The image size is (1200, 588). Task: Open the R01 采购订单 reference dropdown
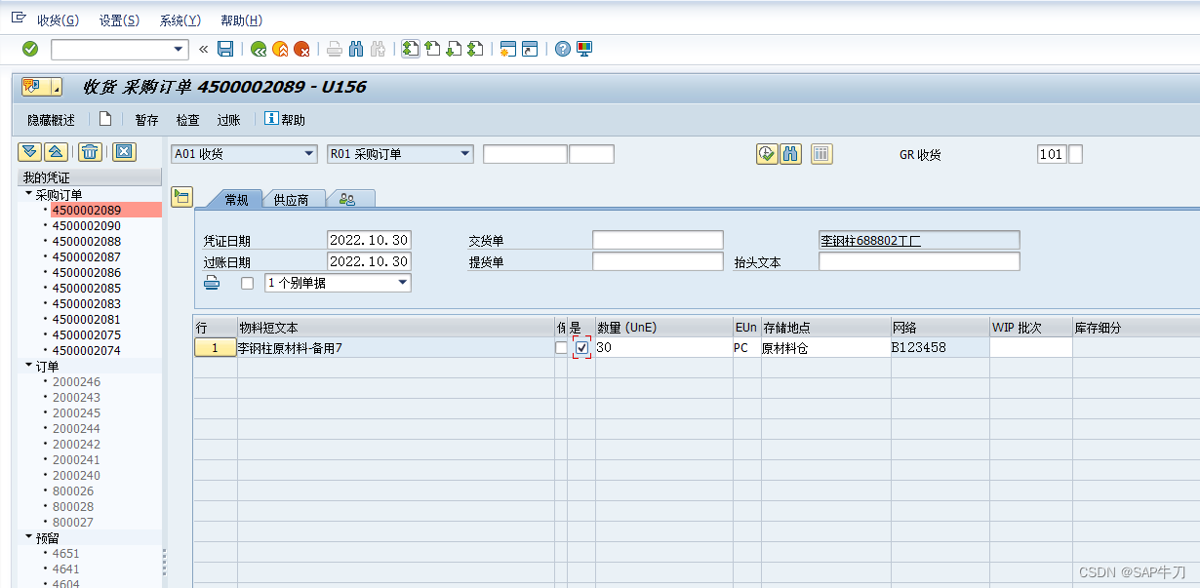click(x=465, y=154)
